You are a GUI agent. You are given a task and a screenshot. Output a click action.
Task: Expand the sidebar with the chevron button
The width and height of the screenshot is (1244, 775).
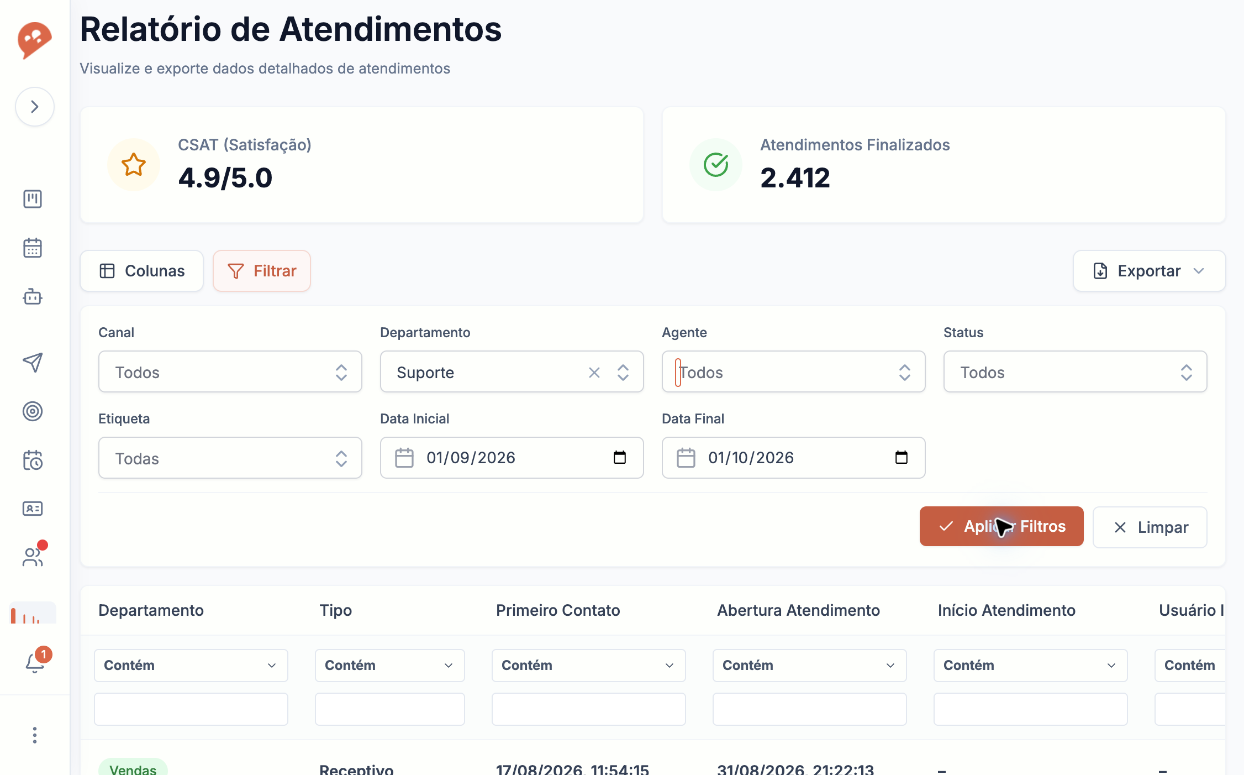(34, 107)
